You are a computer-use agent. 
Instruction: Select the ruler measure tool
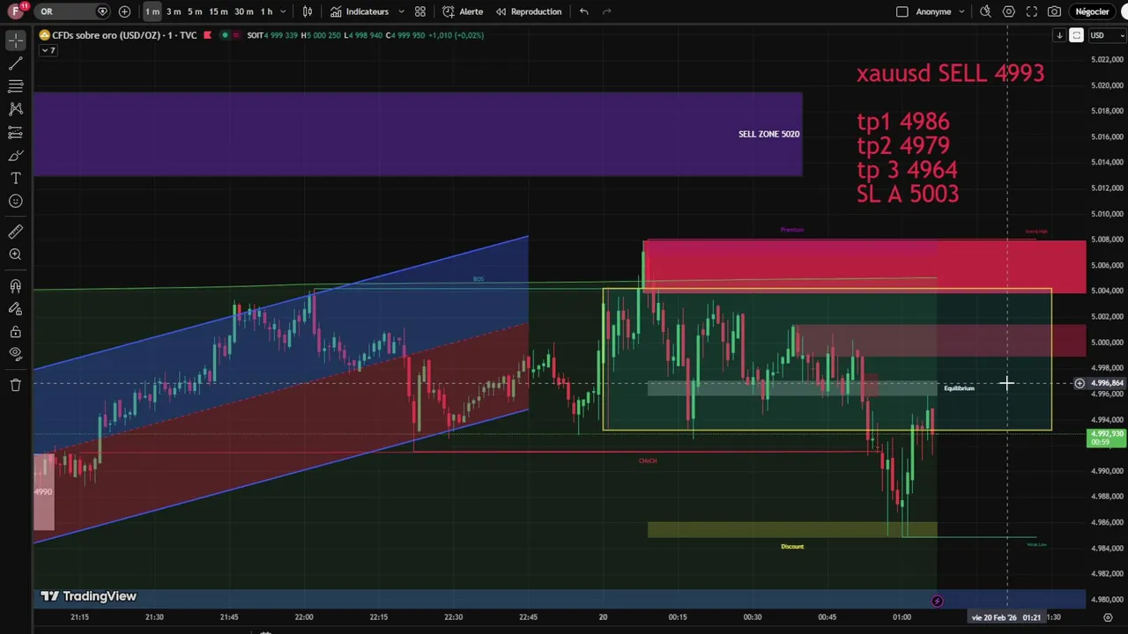(16, 232)
